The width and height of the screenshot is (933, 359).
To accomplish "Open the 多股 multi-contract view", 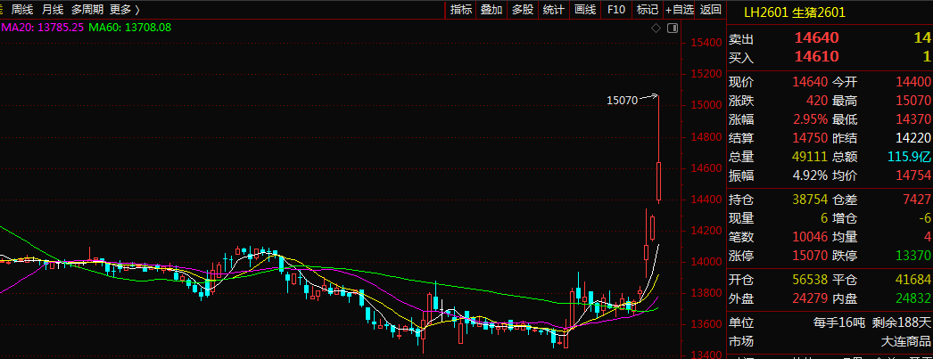I will pos(523,10).
